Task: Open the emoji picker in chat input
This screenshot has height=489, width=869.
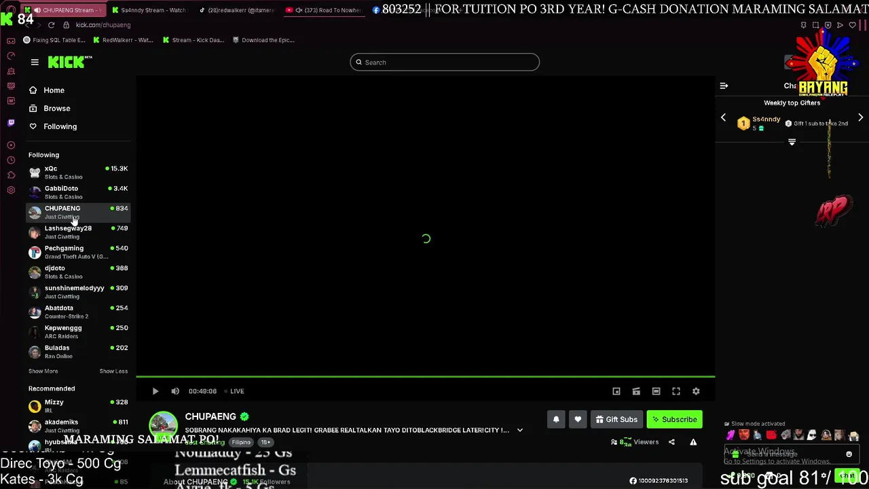Action: 849,454
